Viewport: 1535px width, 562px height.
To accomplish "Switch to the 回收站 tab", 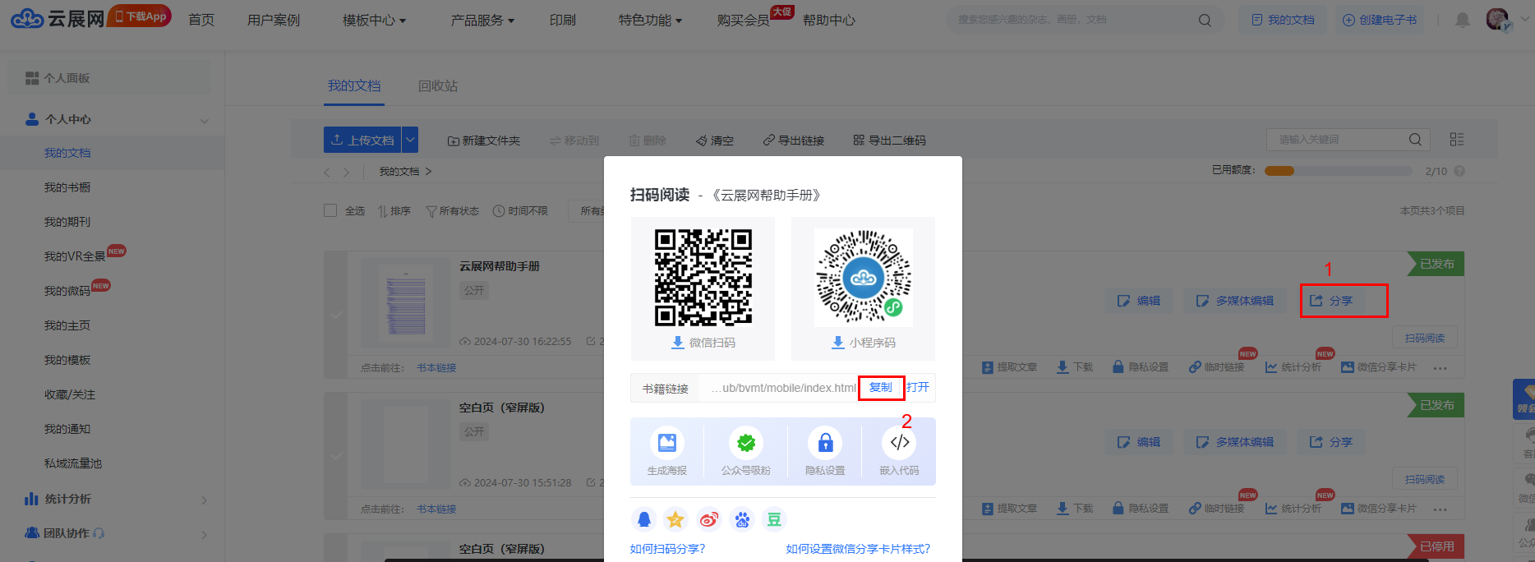I will (x=437, y=86).
